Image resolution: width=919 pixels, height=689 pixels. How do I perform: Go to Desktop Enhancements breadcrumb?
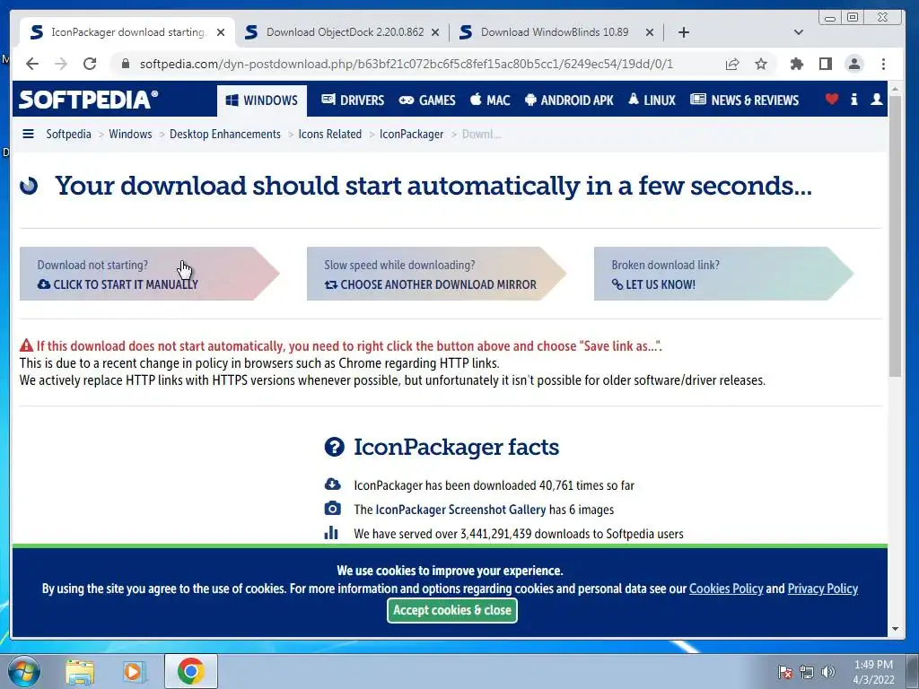coord(225,135)
